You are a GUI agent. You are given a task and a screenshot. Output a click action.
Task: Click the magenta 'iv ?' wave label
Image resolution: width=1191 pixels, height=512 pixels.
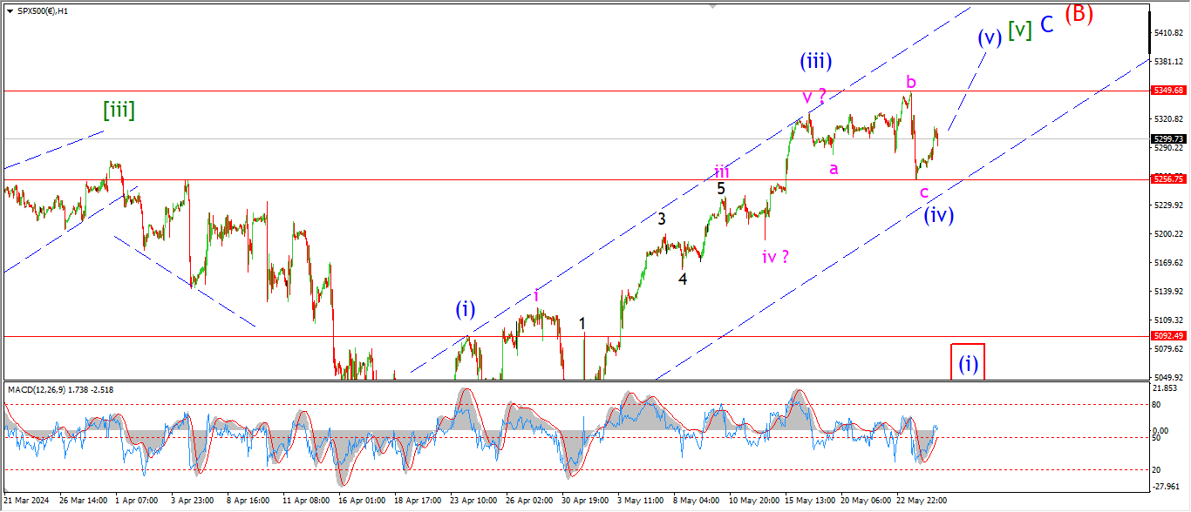775,256
